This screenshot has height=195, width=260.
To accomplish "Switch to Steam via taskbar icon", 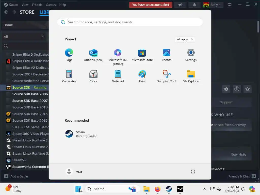I will click(x=169, y=189).
